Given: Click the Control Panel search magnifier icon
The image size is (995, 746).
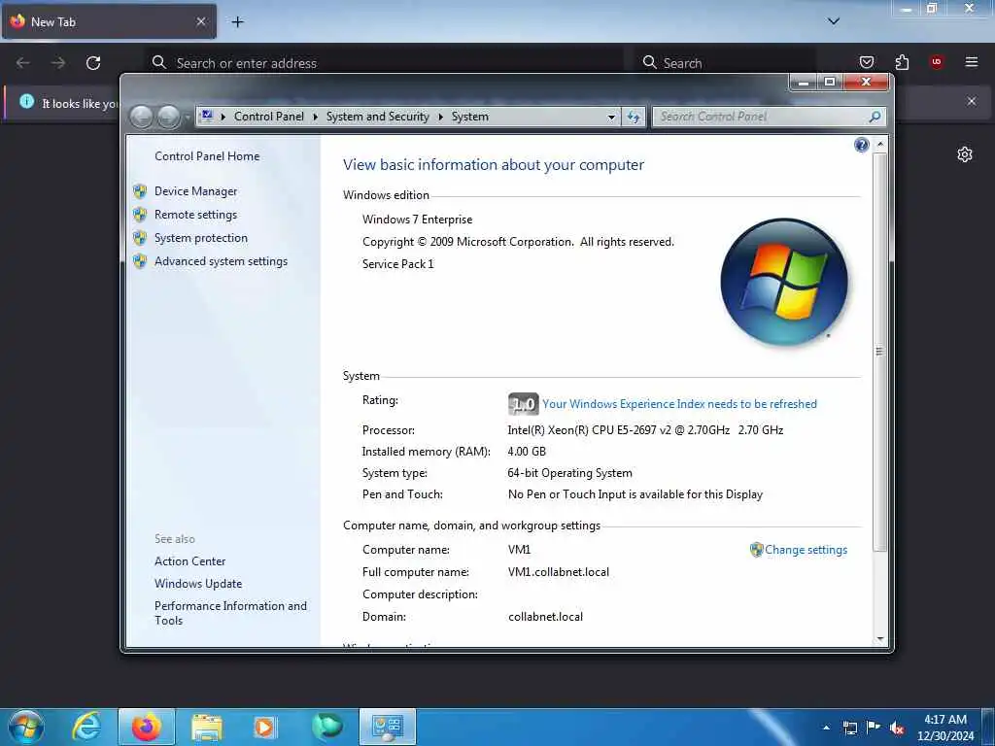Looking at the screenshot, I should [x=875, y=117].
